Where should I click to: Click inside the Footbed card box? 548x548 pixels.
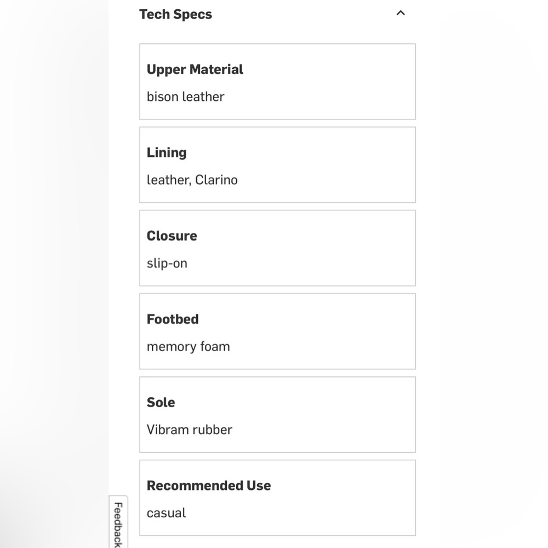(277, 332)
